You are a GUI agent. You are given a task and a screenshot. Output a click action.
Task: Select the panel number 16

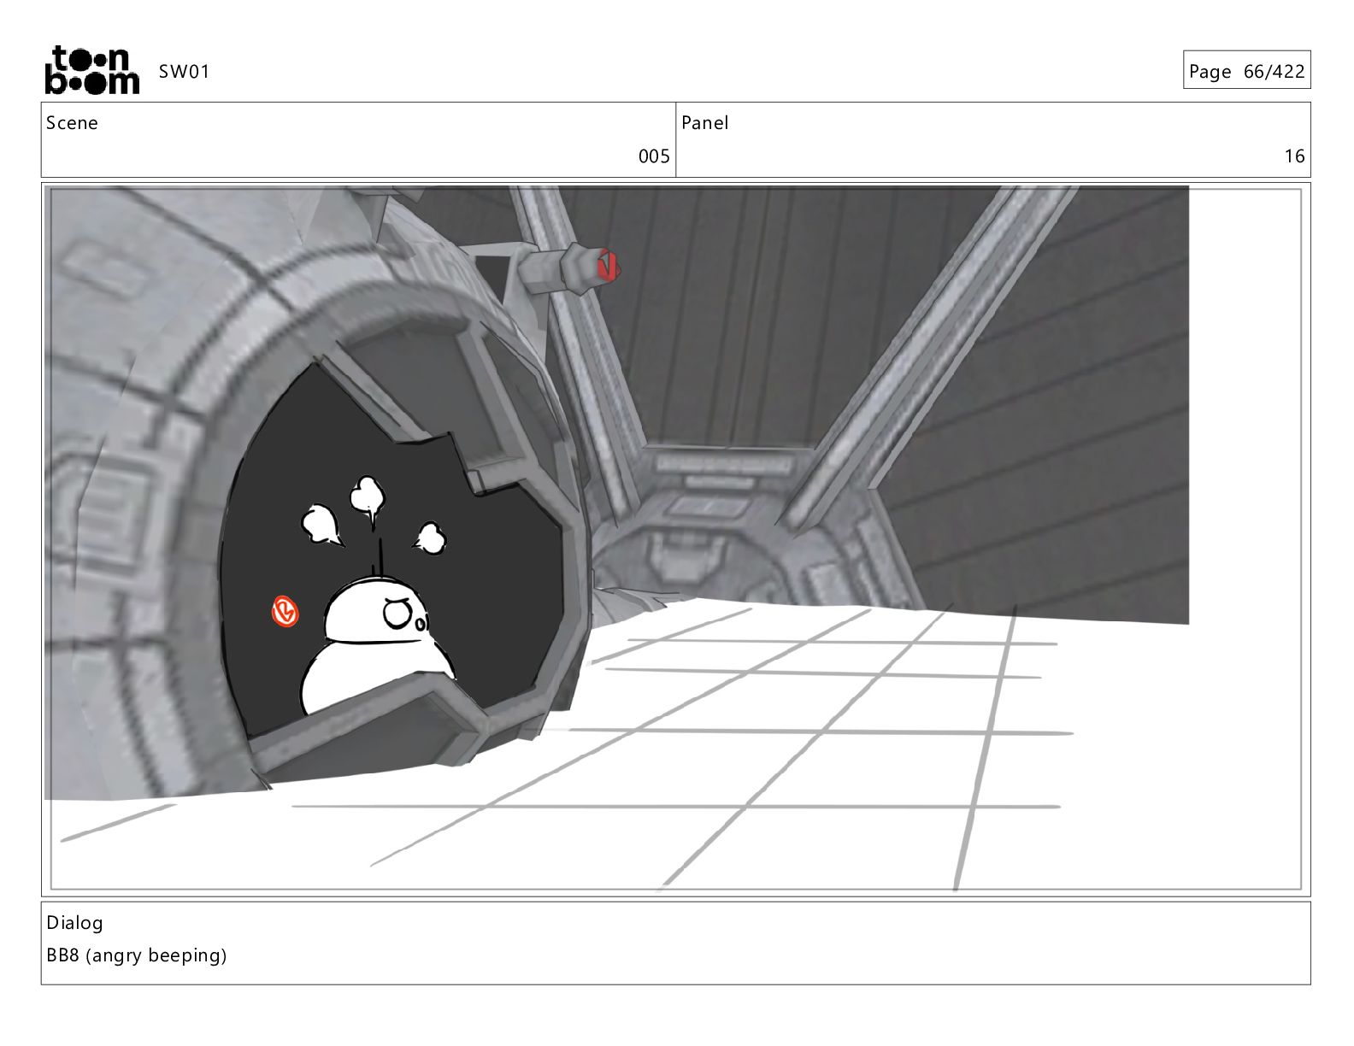(1294, 156)
